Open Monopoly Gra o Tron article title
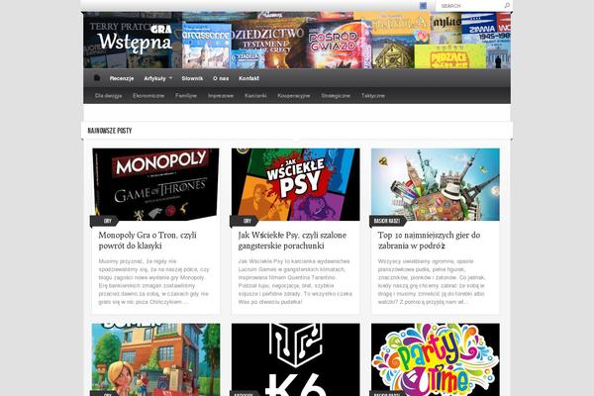The height and width of the screenshot is (396, 594). pyautogui.click(x=148, y=241)
